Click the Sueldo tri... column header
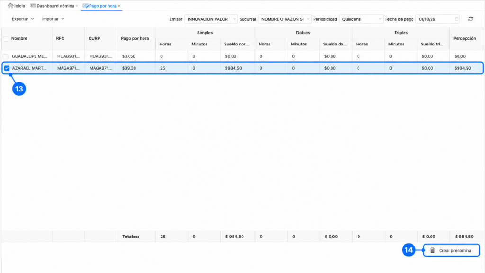Screen dimensions: 485x273 coord(432,44)
